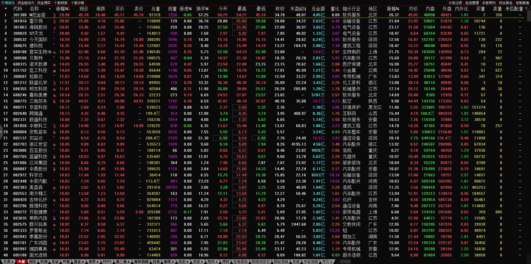
Task: Click the vertical scrollbar up arrow
Action: pos(528,8)
